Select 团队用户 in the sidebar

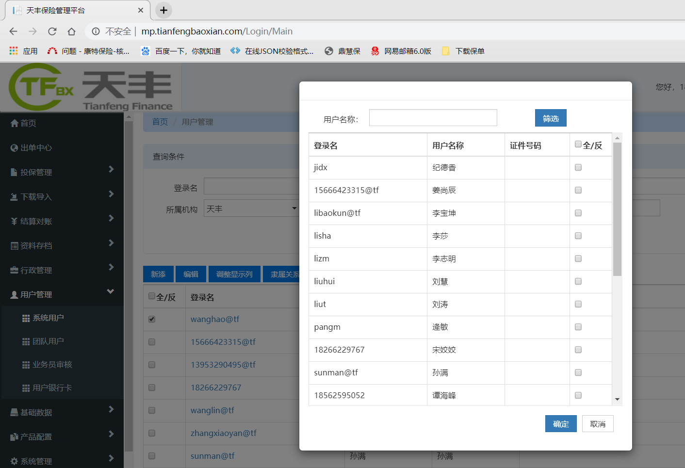48,341
